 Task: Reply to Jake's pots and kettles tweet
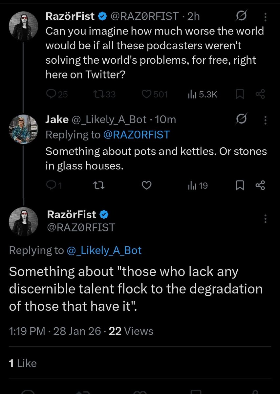[54, 186]
